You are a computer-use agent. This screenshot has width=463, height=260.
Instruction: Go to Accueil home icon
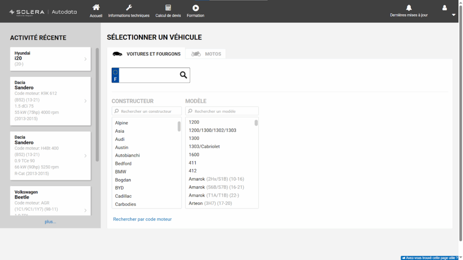pyautogui.click(x=96, y=7)
